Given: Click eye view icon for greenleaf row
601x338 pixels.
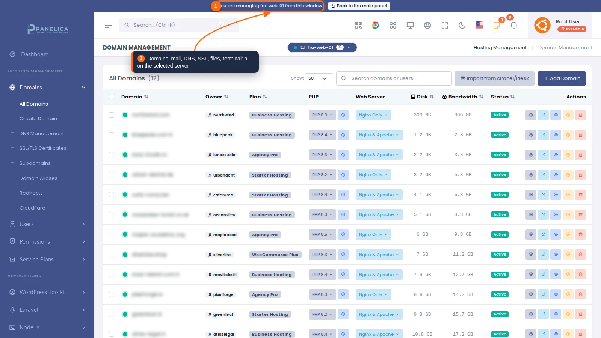Looking at the screenshot, I should click(556, 314).
